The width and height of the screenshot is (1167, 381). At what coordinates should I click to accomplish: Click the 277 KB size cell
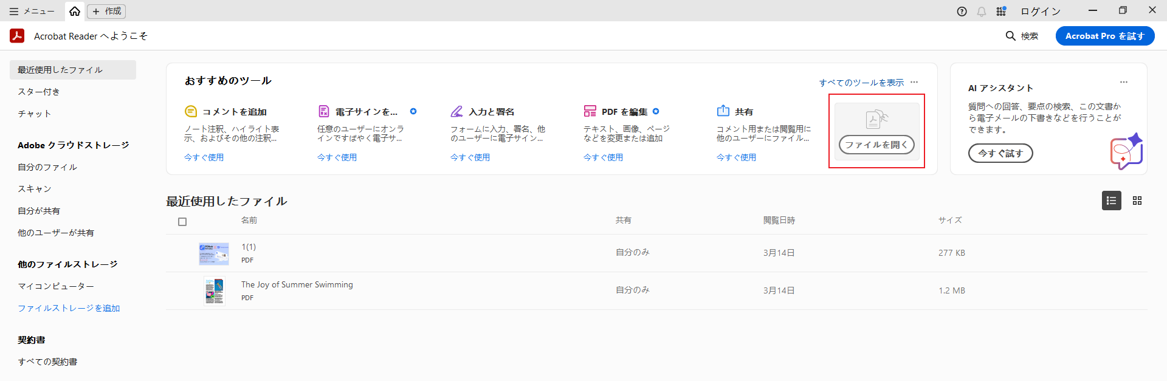point(952,253)
